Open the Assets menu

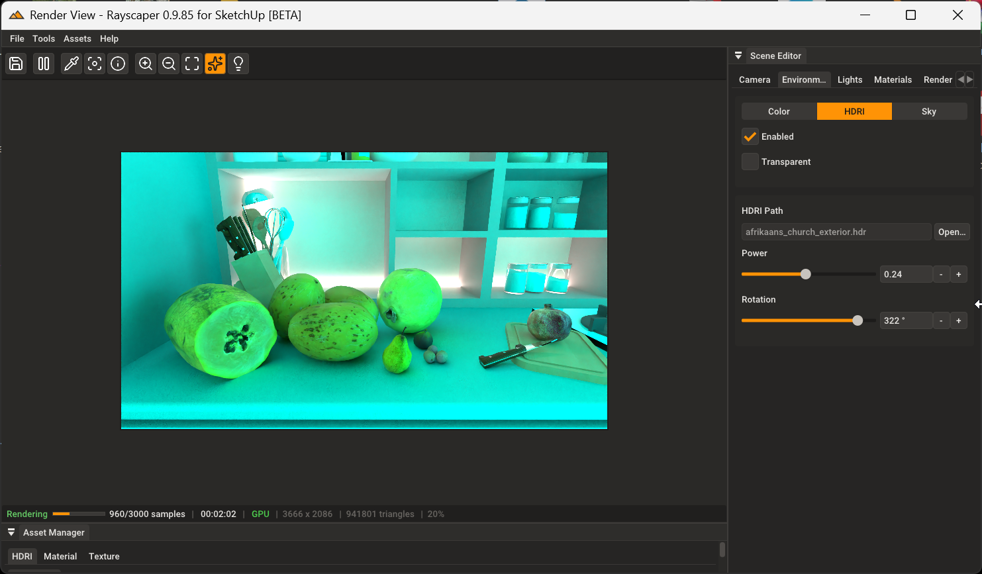tap(77, 38)
